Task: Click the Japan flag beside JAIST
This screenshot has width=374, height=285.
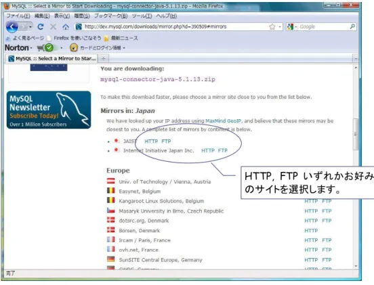Action: click(116, 141)
